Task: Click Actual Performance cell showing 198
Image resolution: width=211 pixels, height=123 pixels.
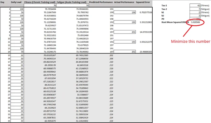Action: (125, 12)
